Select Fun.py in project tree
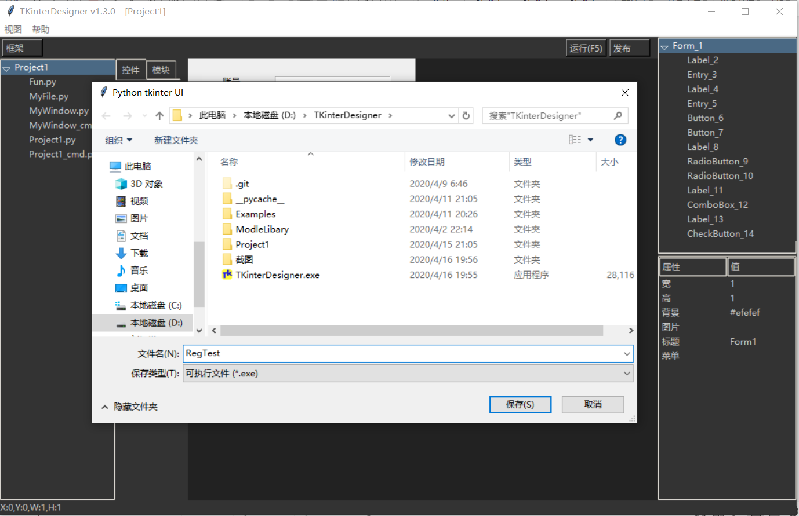 pos(43,82)
